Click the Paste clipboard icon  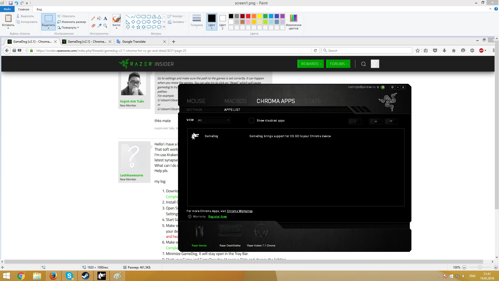click(8, 19)
